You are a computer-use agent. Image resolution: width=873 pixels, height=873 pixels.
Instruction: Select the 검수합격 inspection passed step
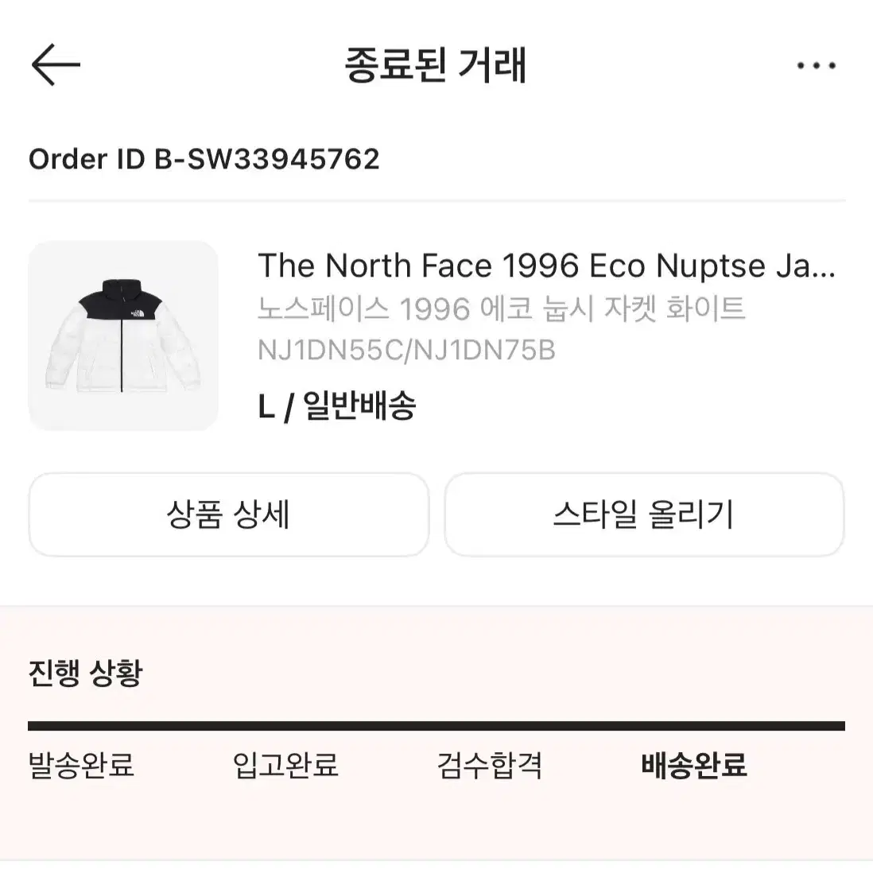pyautogui.click(x=491, y=766)
